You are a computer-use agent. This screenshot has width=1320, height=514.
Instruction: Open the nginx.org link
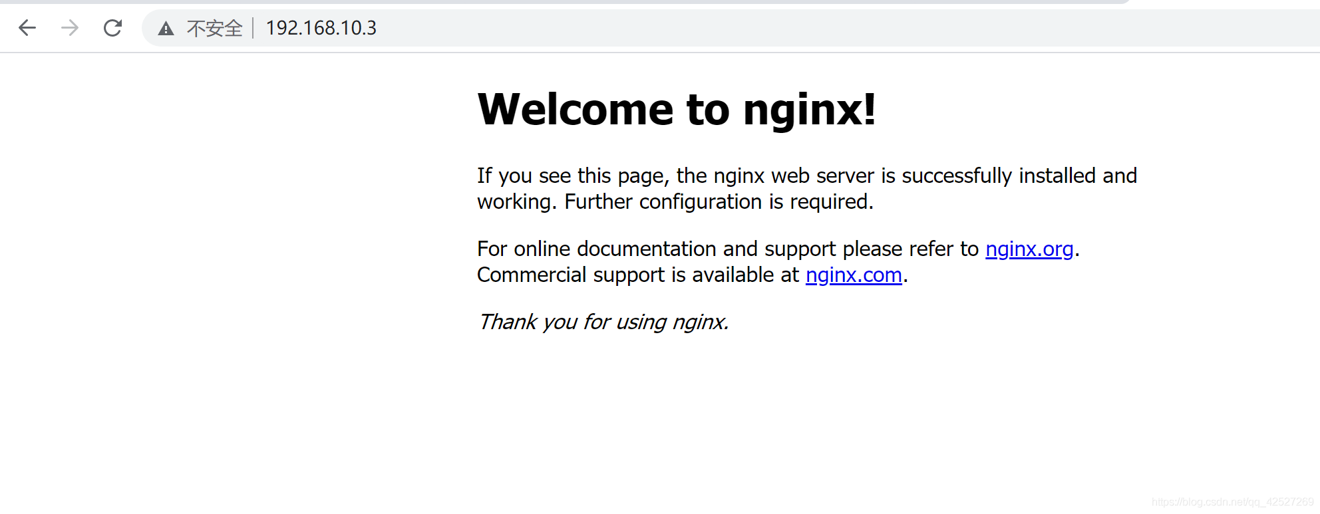click(1029, 249)
